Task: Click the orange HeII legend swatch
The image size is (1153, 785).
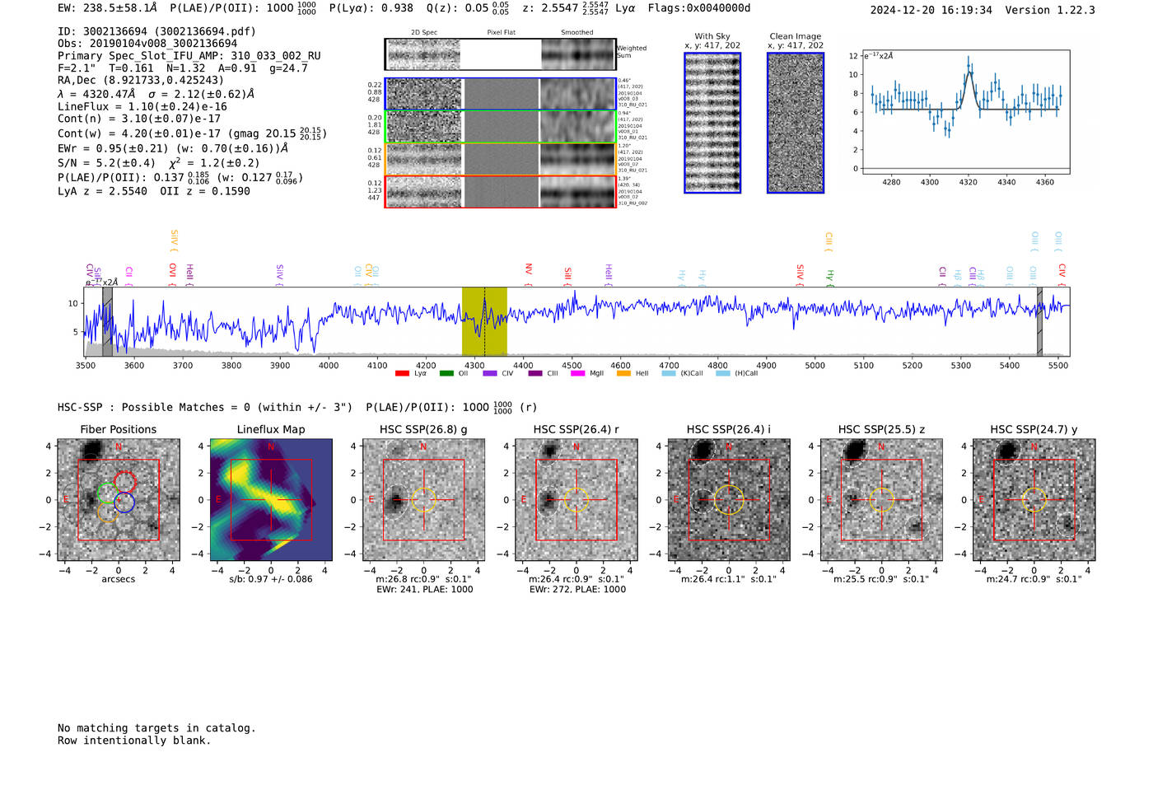Action: [623, 374]
